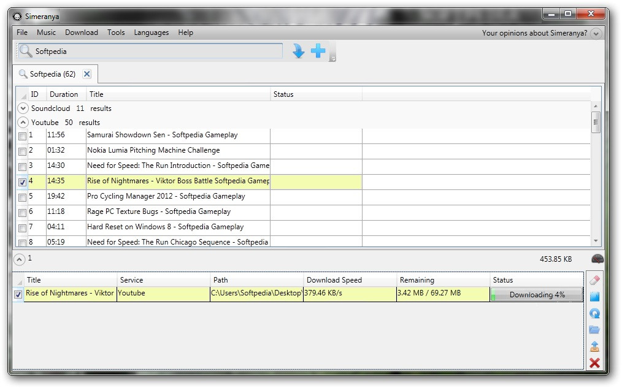Click the downloads Title column header
Viewport: 622px width, 388px height.
coord(70,280)
